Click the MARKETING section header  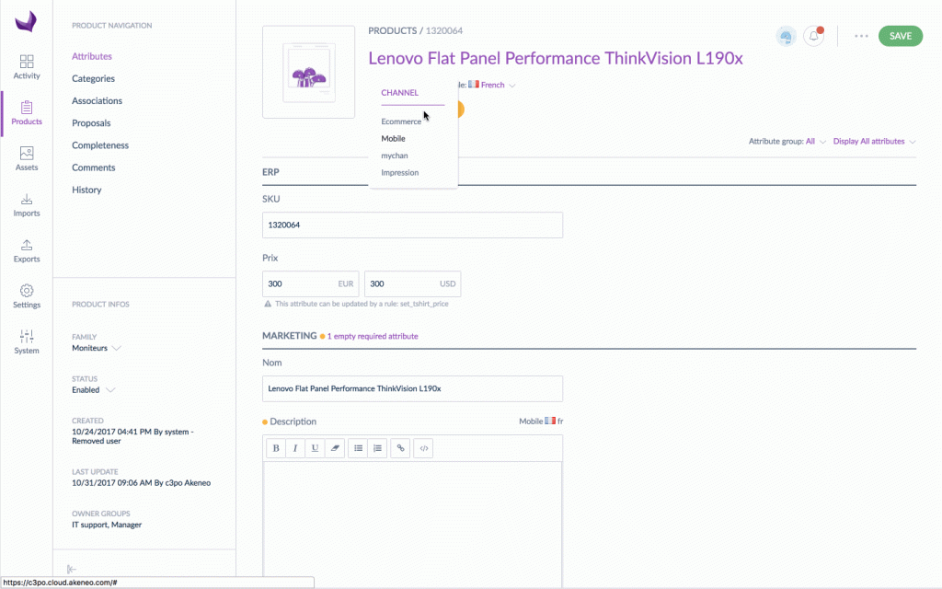click(290, 335)
